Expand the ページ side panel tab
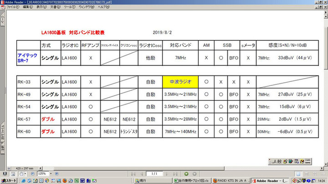The height and width of the screenshot is (184, 328). pyautogui.click(x=2, y=20)
